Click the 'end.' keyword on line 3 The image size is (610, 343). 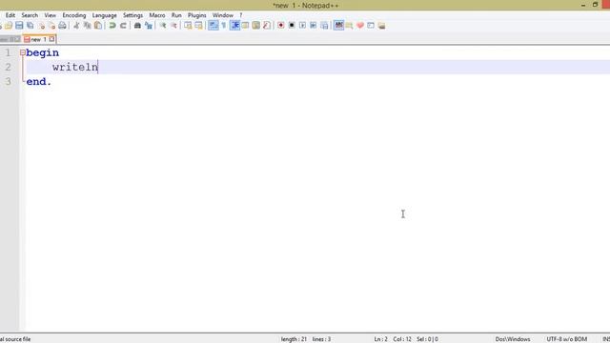[x=39, y=82]
